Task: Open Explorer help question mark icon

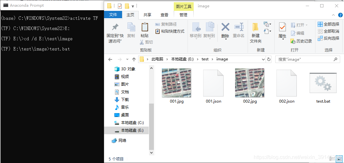Action: point(340,15)
